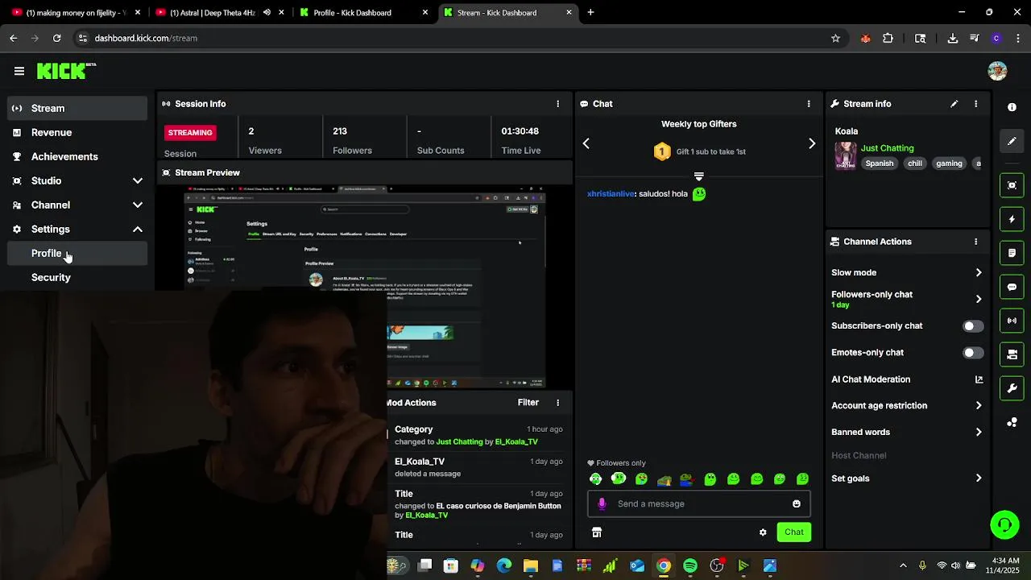The height and width of the screenshot is (580, 1031).
Task: Open Spotify from the taskbar
Action: tap(690, 566)
